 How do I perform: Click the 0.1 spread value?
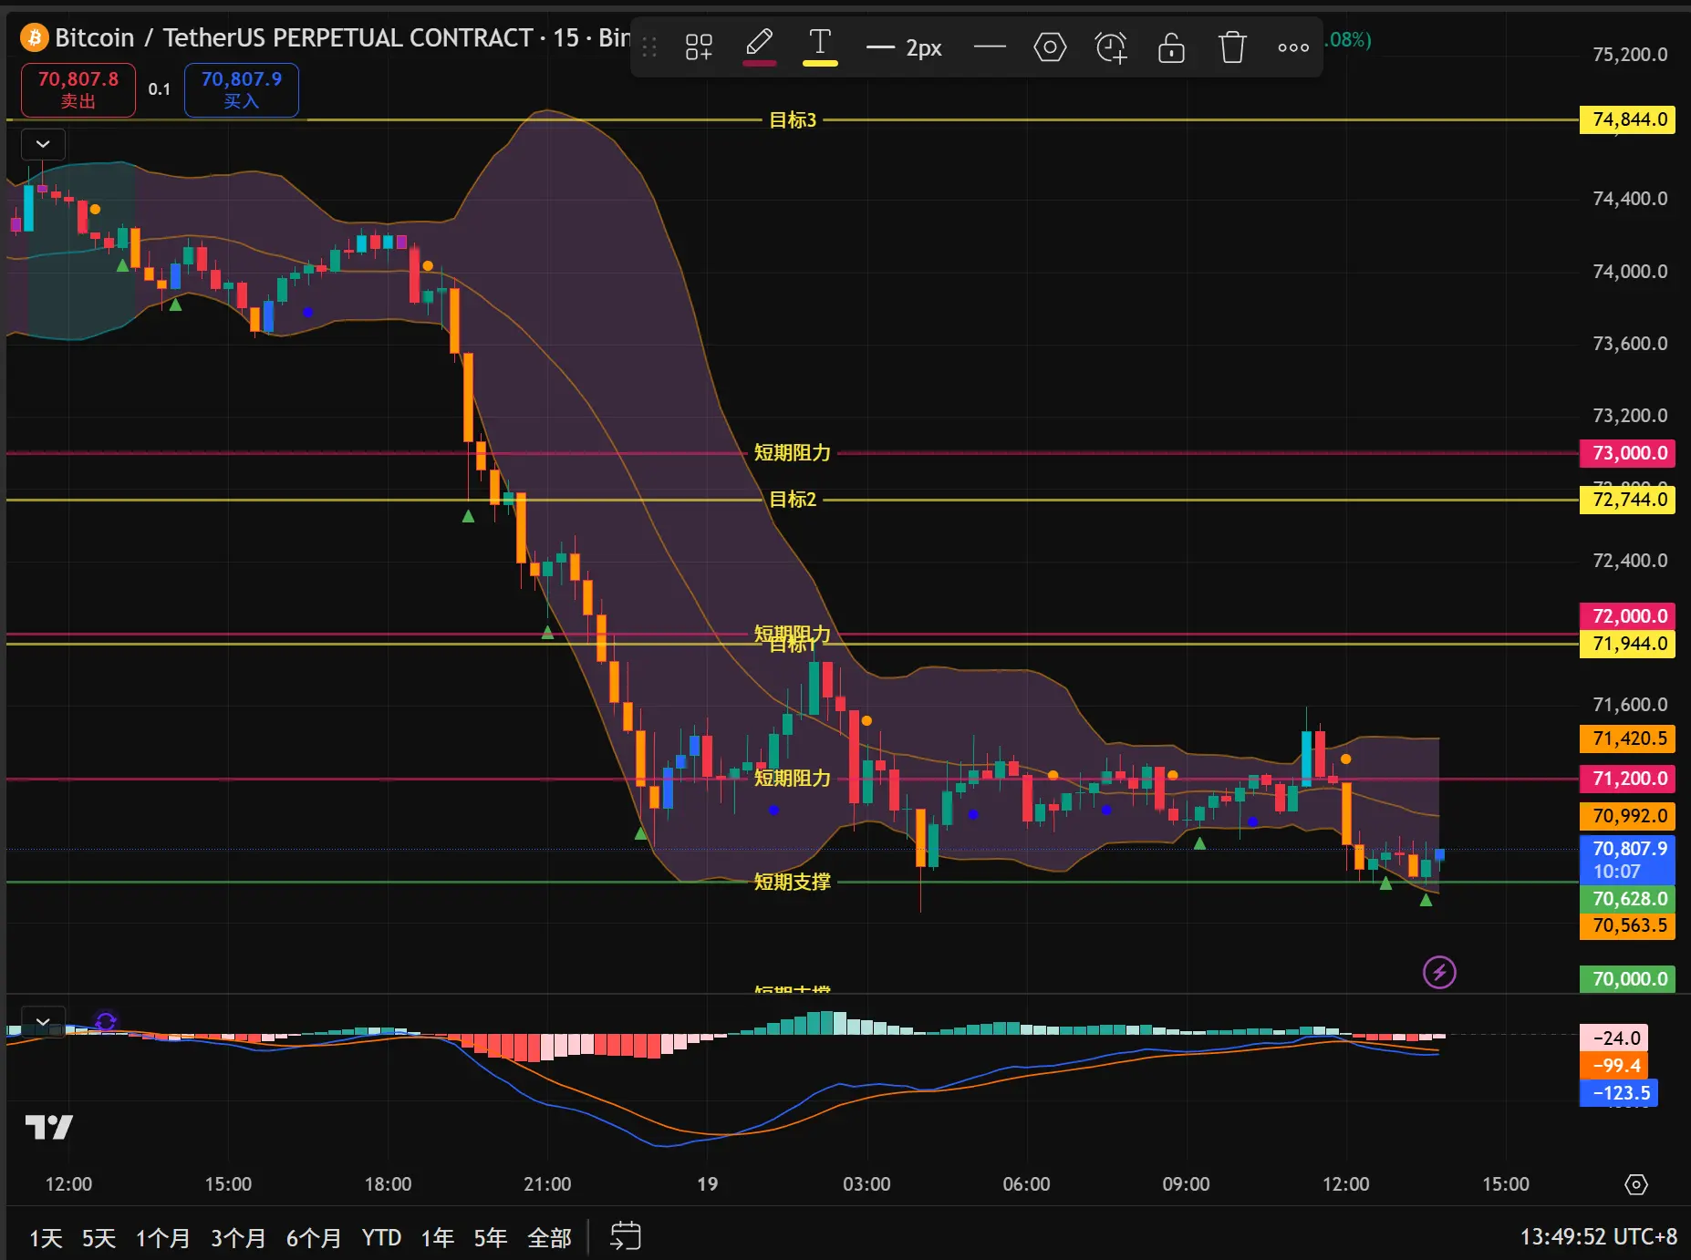click(x=160, y=89)
